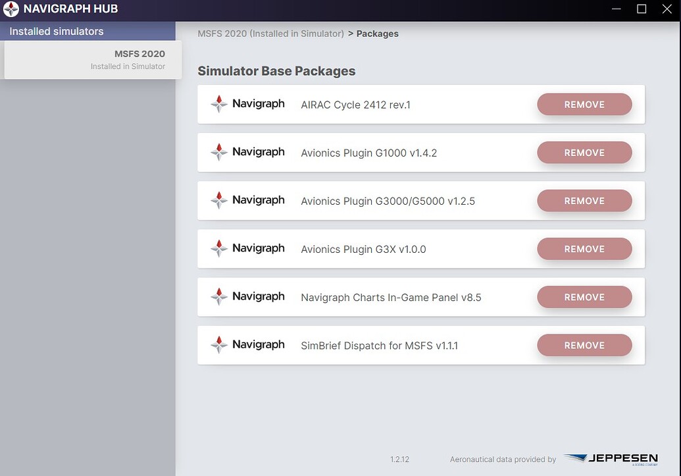Remove the G3000/G5000 avionics plugin

click(584, 201)
